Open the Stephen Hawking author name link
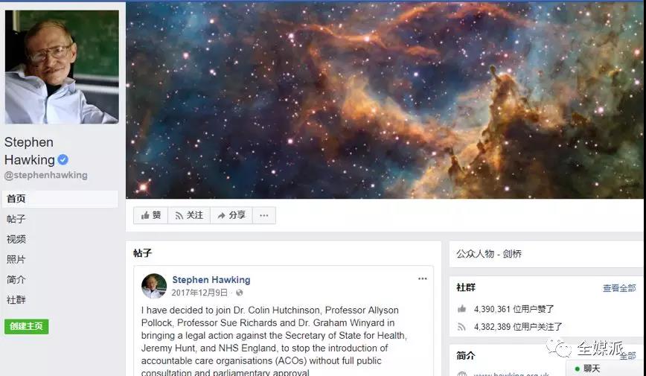 point(211,279)
